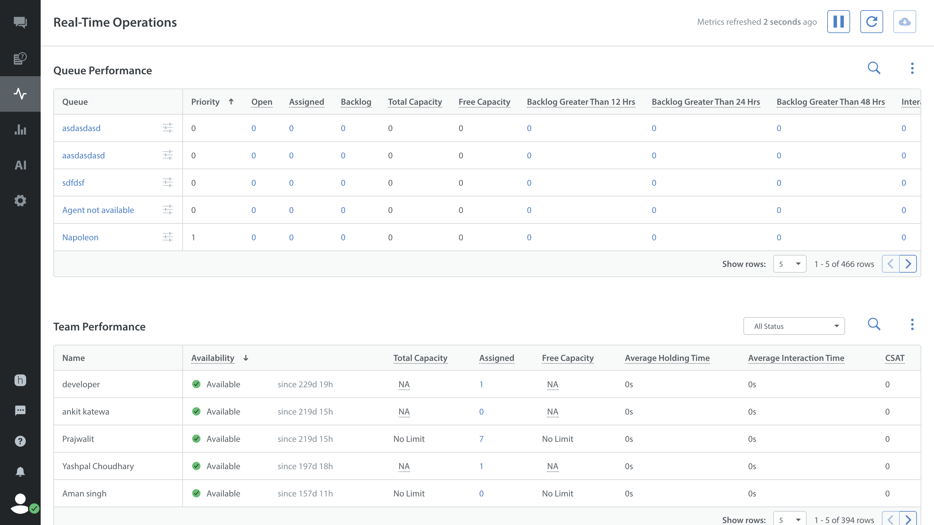This screenshot has width=934, height=525.
Task: Open Team Performance three-dot options menu
Action: pos(912,324)
